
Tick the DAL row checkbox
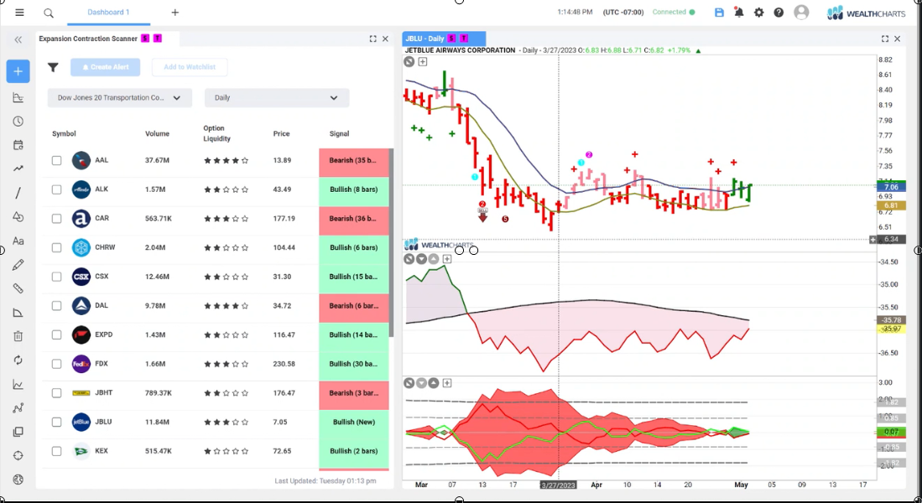click(56, 306)
